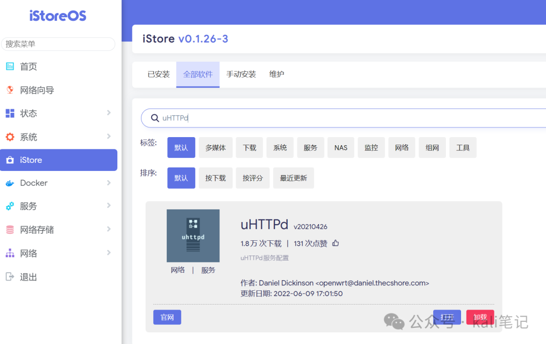Click update date 2022-06-09 17:01:50
The height and width of the screenshot is (344, 546).
pos(292,293)
